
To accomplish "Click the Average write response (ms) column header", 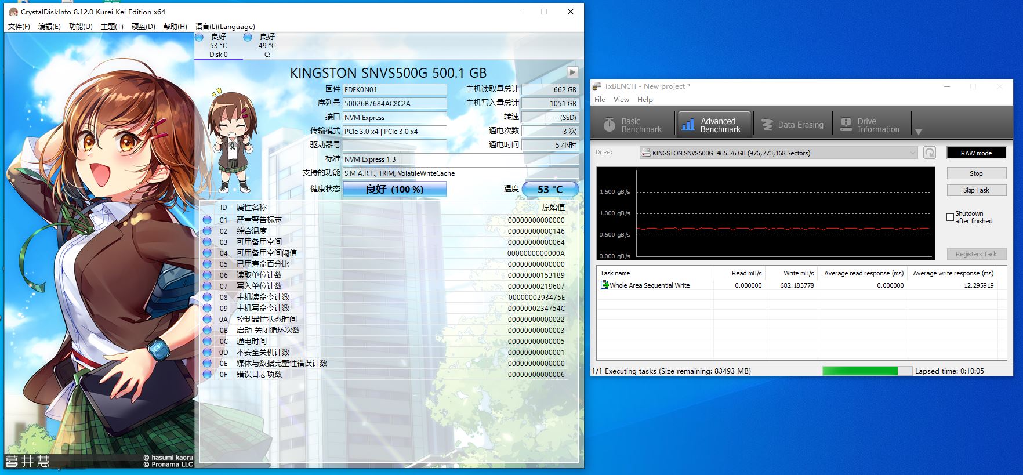I will (x=952, y=273).
